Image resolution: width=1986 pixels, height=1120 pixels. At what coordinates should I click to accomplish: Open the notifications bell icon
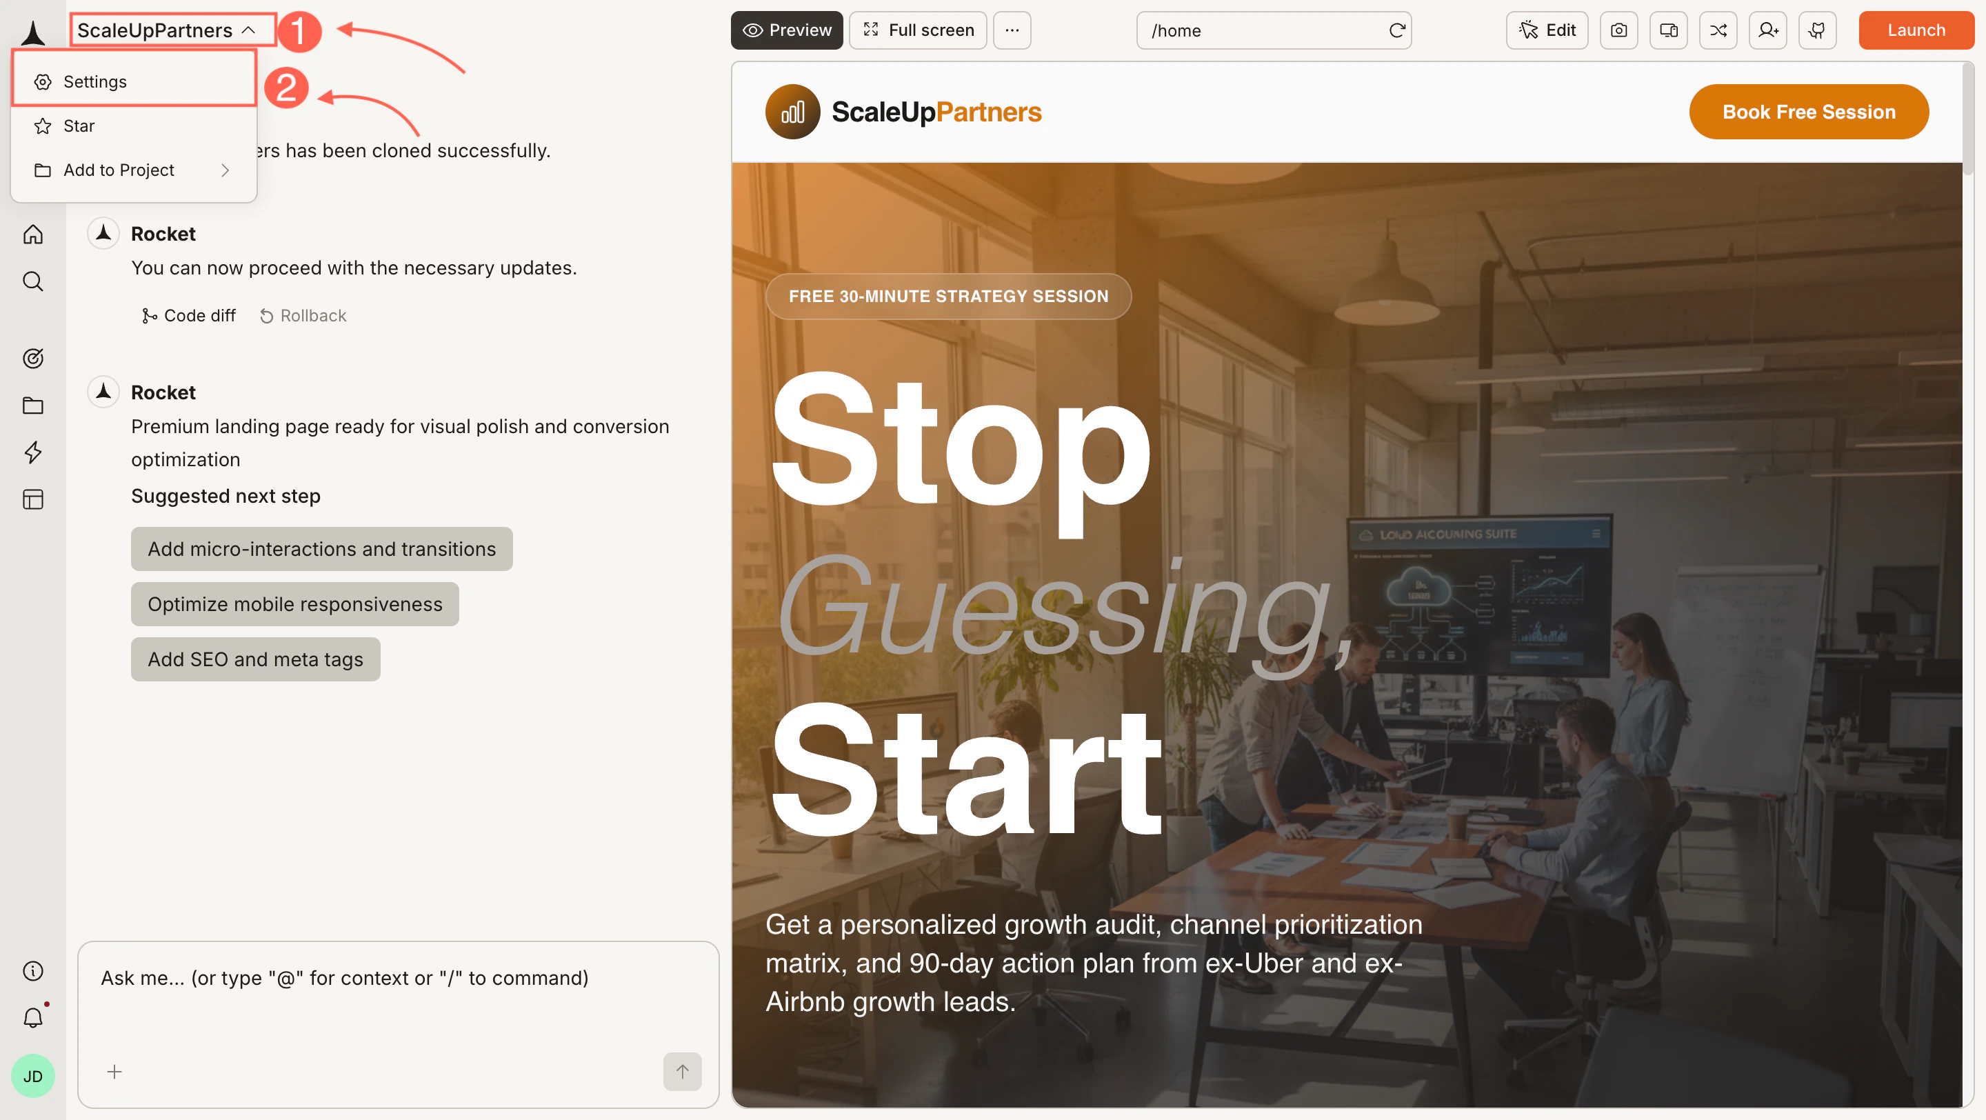pos(33,1018)
